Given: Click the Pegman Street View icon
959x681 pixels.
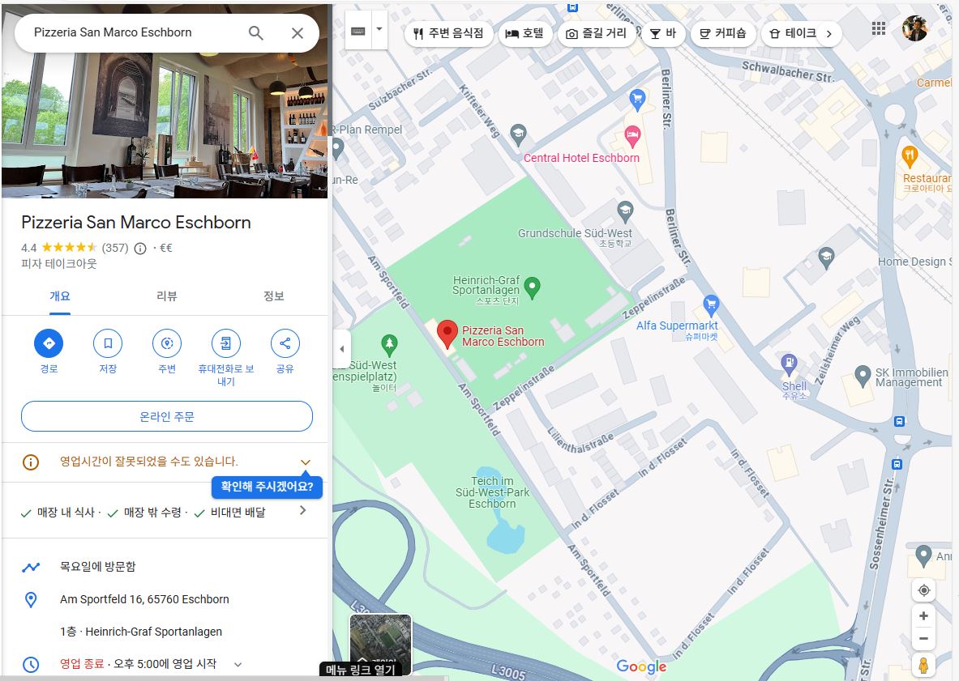Looking at the screenshot, I should pyautogui.click(x=923, y=665).
